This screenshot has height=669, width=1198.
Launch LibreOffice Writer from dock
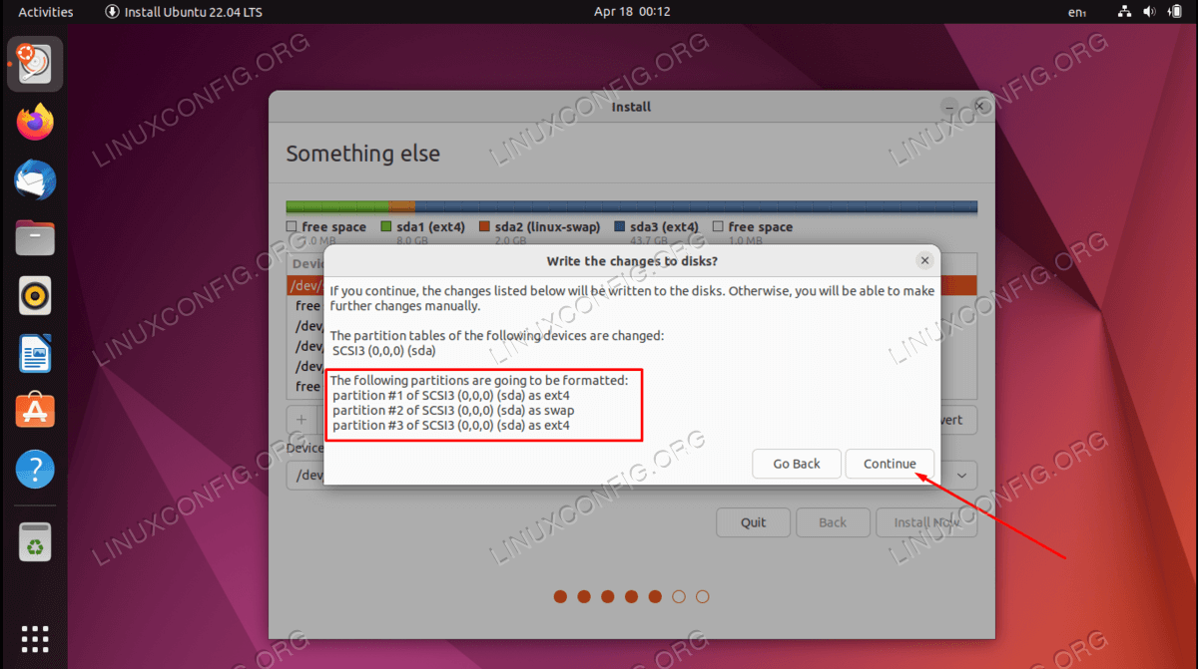[x=35, y=354]
